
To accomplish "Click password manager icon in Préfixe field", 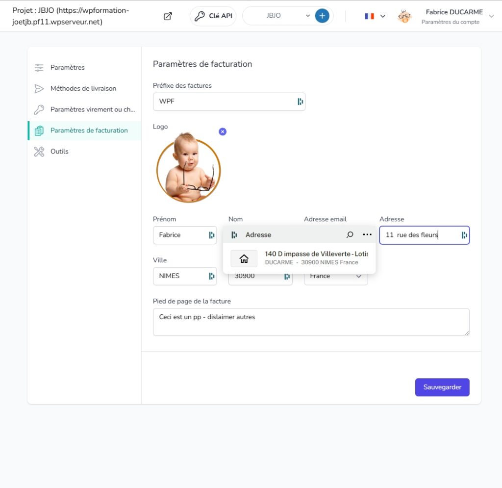I will 300,102.
